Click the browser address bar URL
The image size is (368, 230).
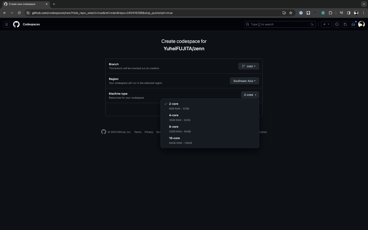tap(102, 13)
